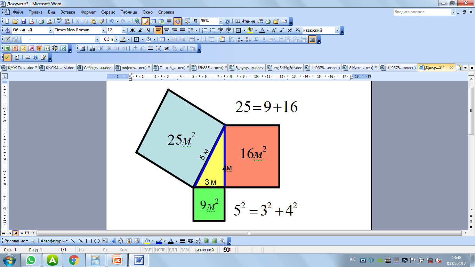Insert an Excel worksheet
This screenshot has height=267, width=475.
[161, 21]
